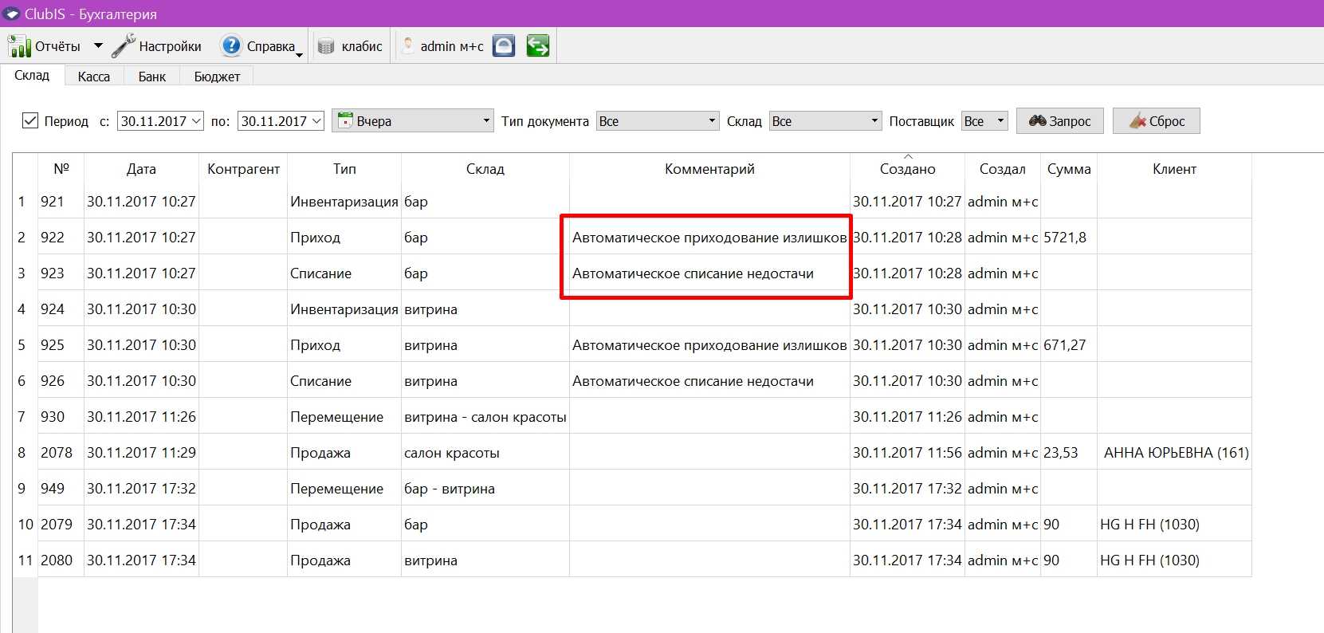Click comment of document 923
Viewport: 1324px width, 633px height.
coord(709,273)
